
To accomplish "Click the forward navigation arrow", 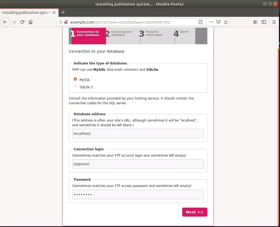I will pyautogui.click(x=14, y=22).
